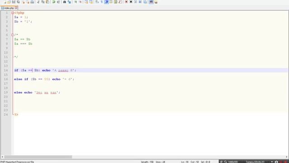This screenshot has height=163, width=289.
Task: Toggle the highlighted indent guide button
Action: pos(107,2)
